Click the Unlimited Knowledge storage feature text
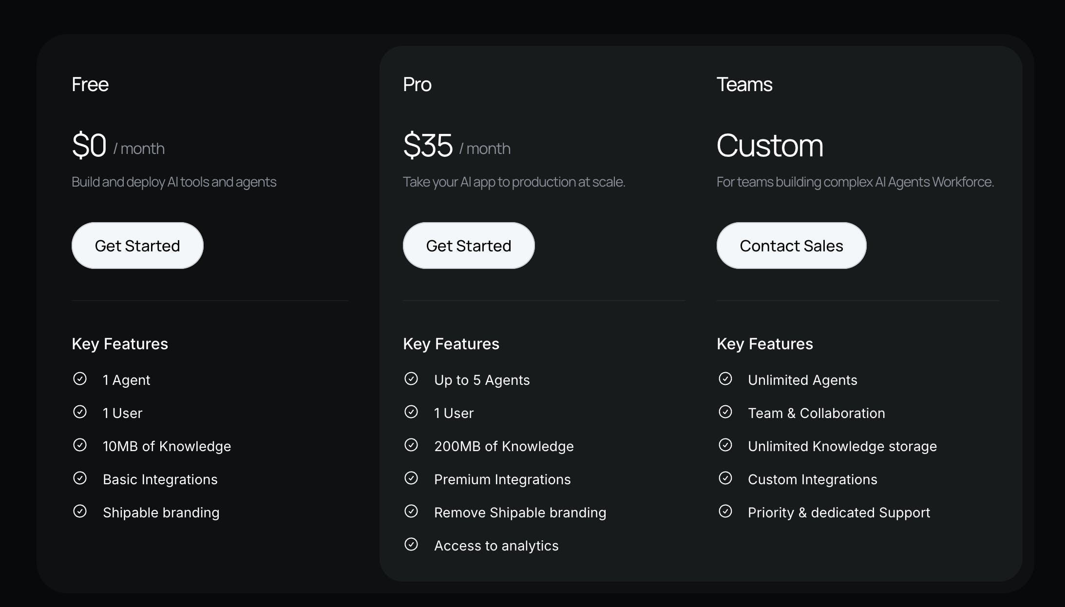Viewport: 1065px width, 607px height. click(x=842, y=446)
